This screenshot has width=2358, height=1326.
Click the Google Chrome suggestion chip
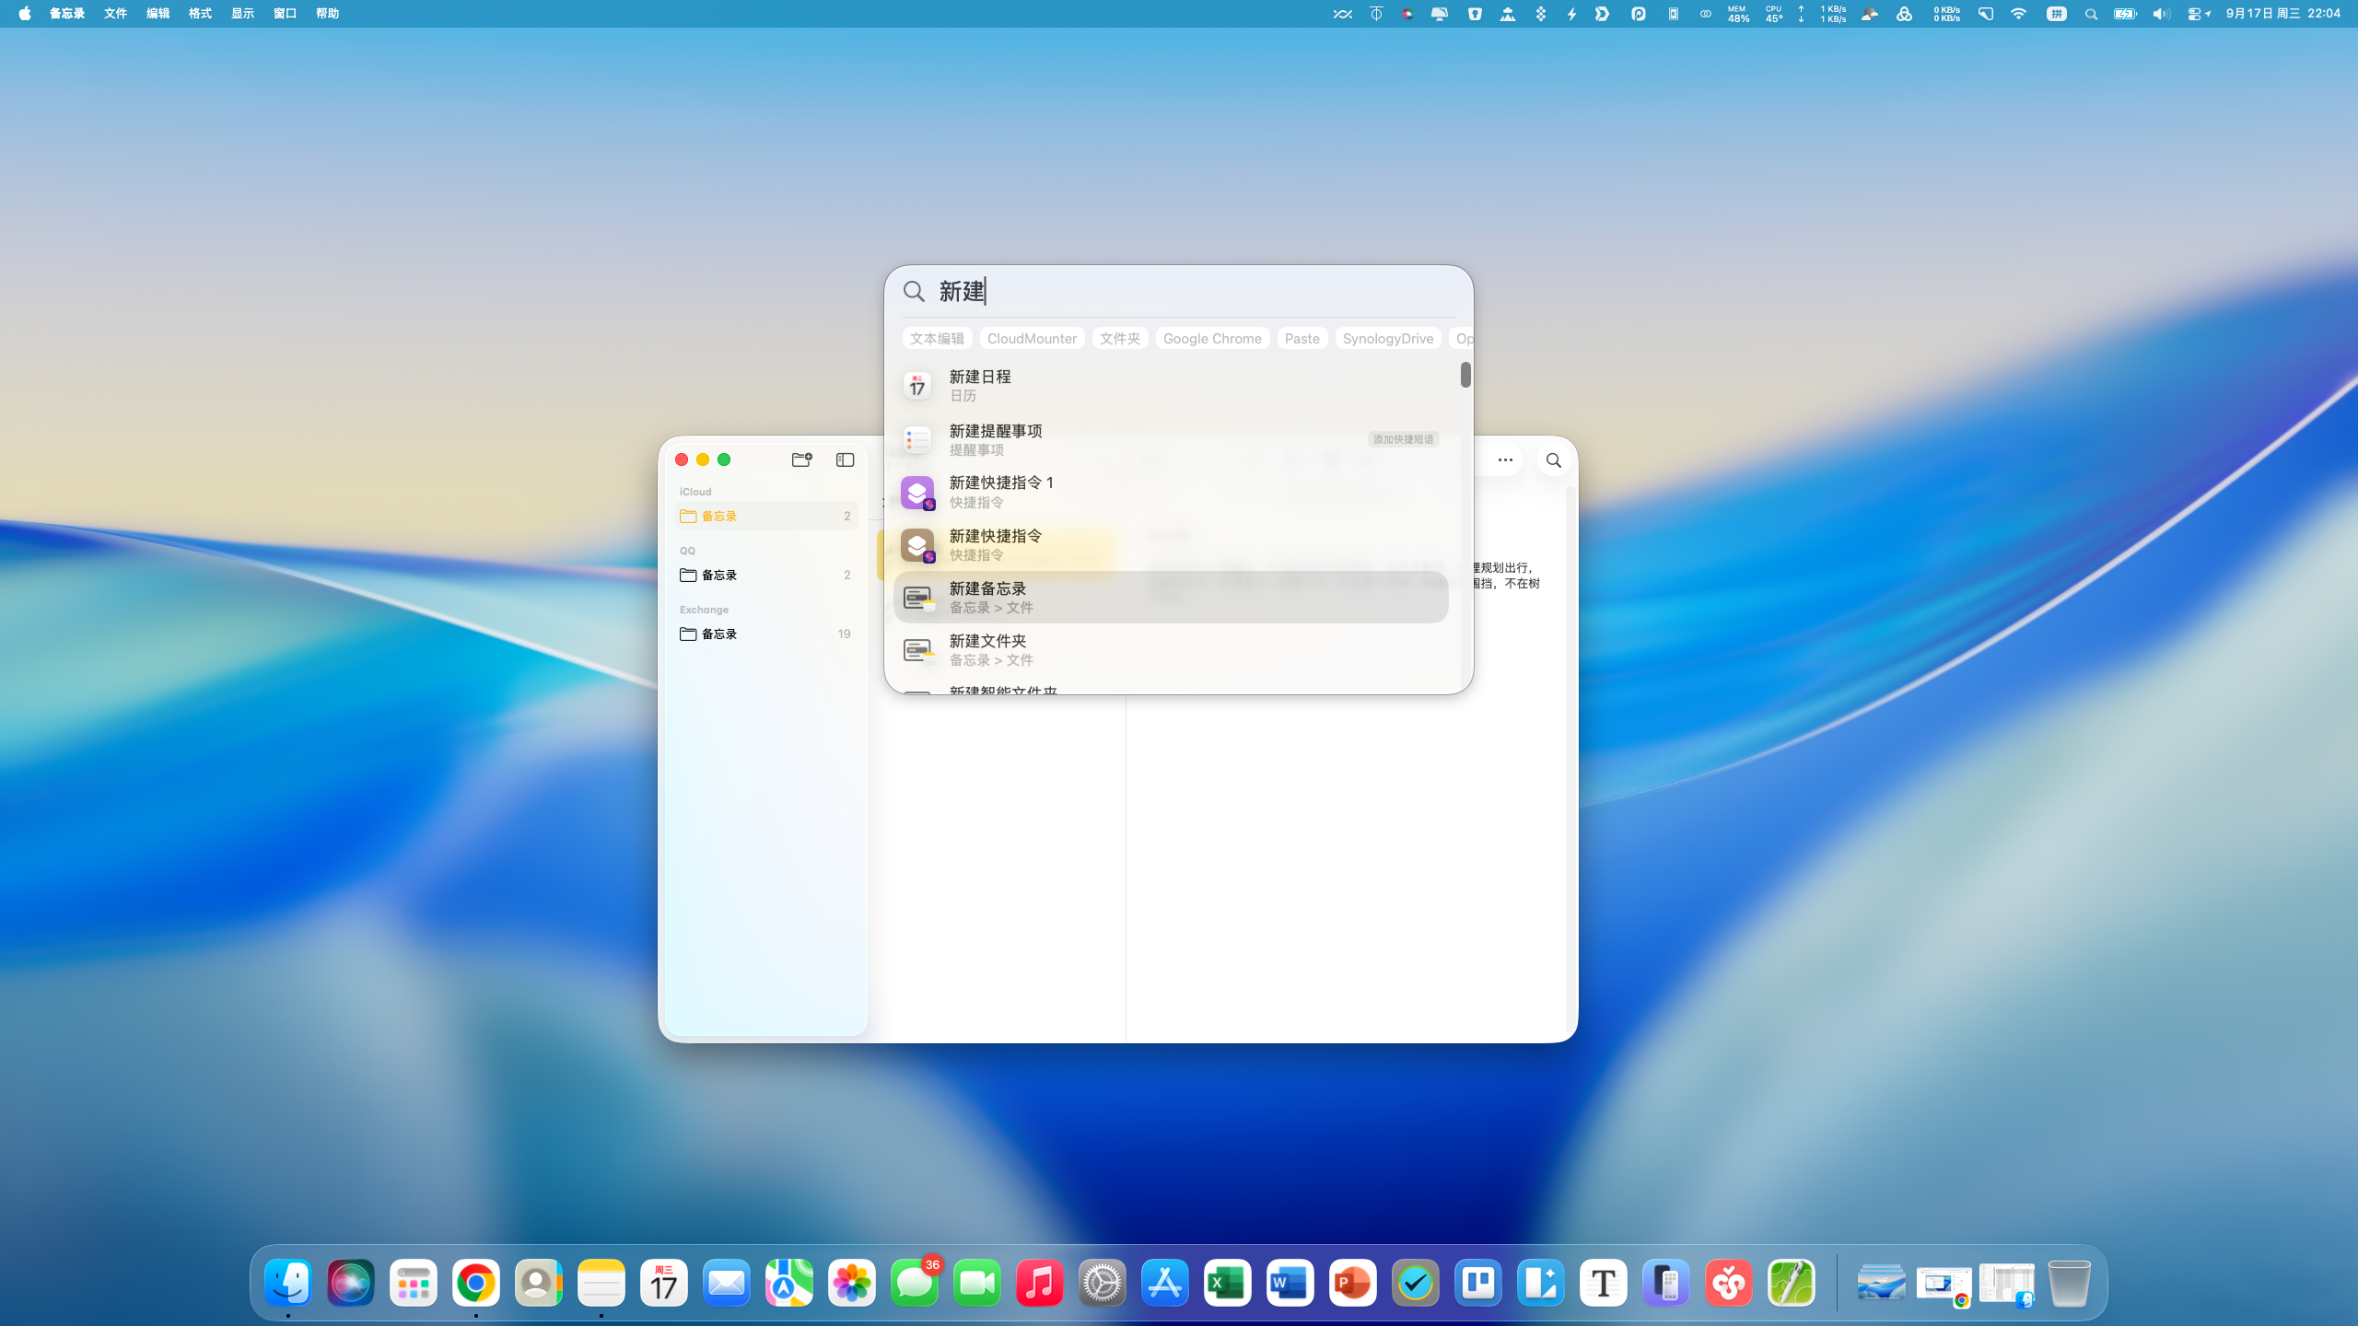[1212, 339]
